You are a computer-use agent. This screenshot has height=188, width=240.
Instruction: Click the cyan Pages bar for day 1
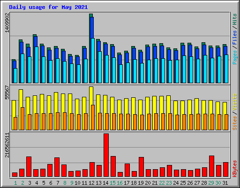15,76
